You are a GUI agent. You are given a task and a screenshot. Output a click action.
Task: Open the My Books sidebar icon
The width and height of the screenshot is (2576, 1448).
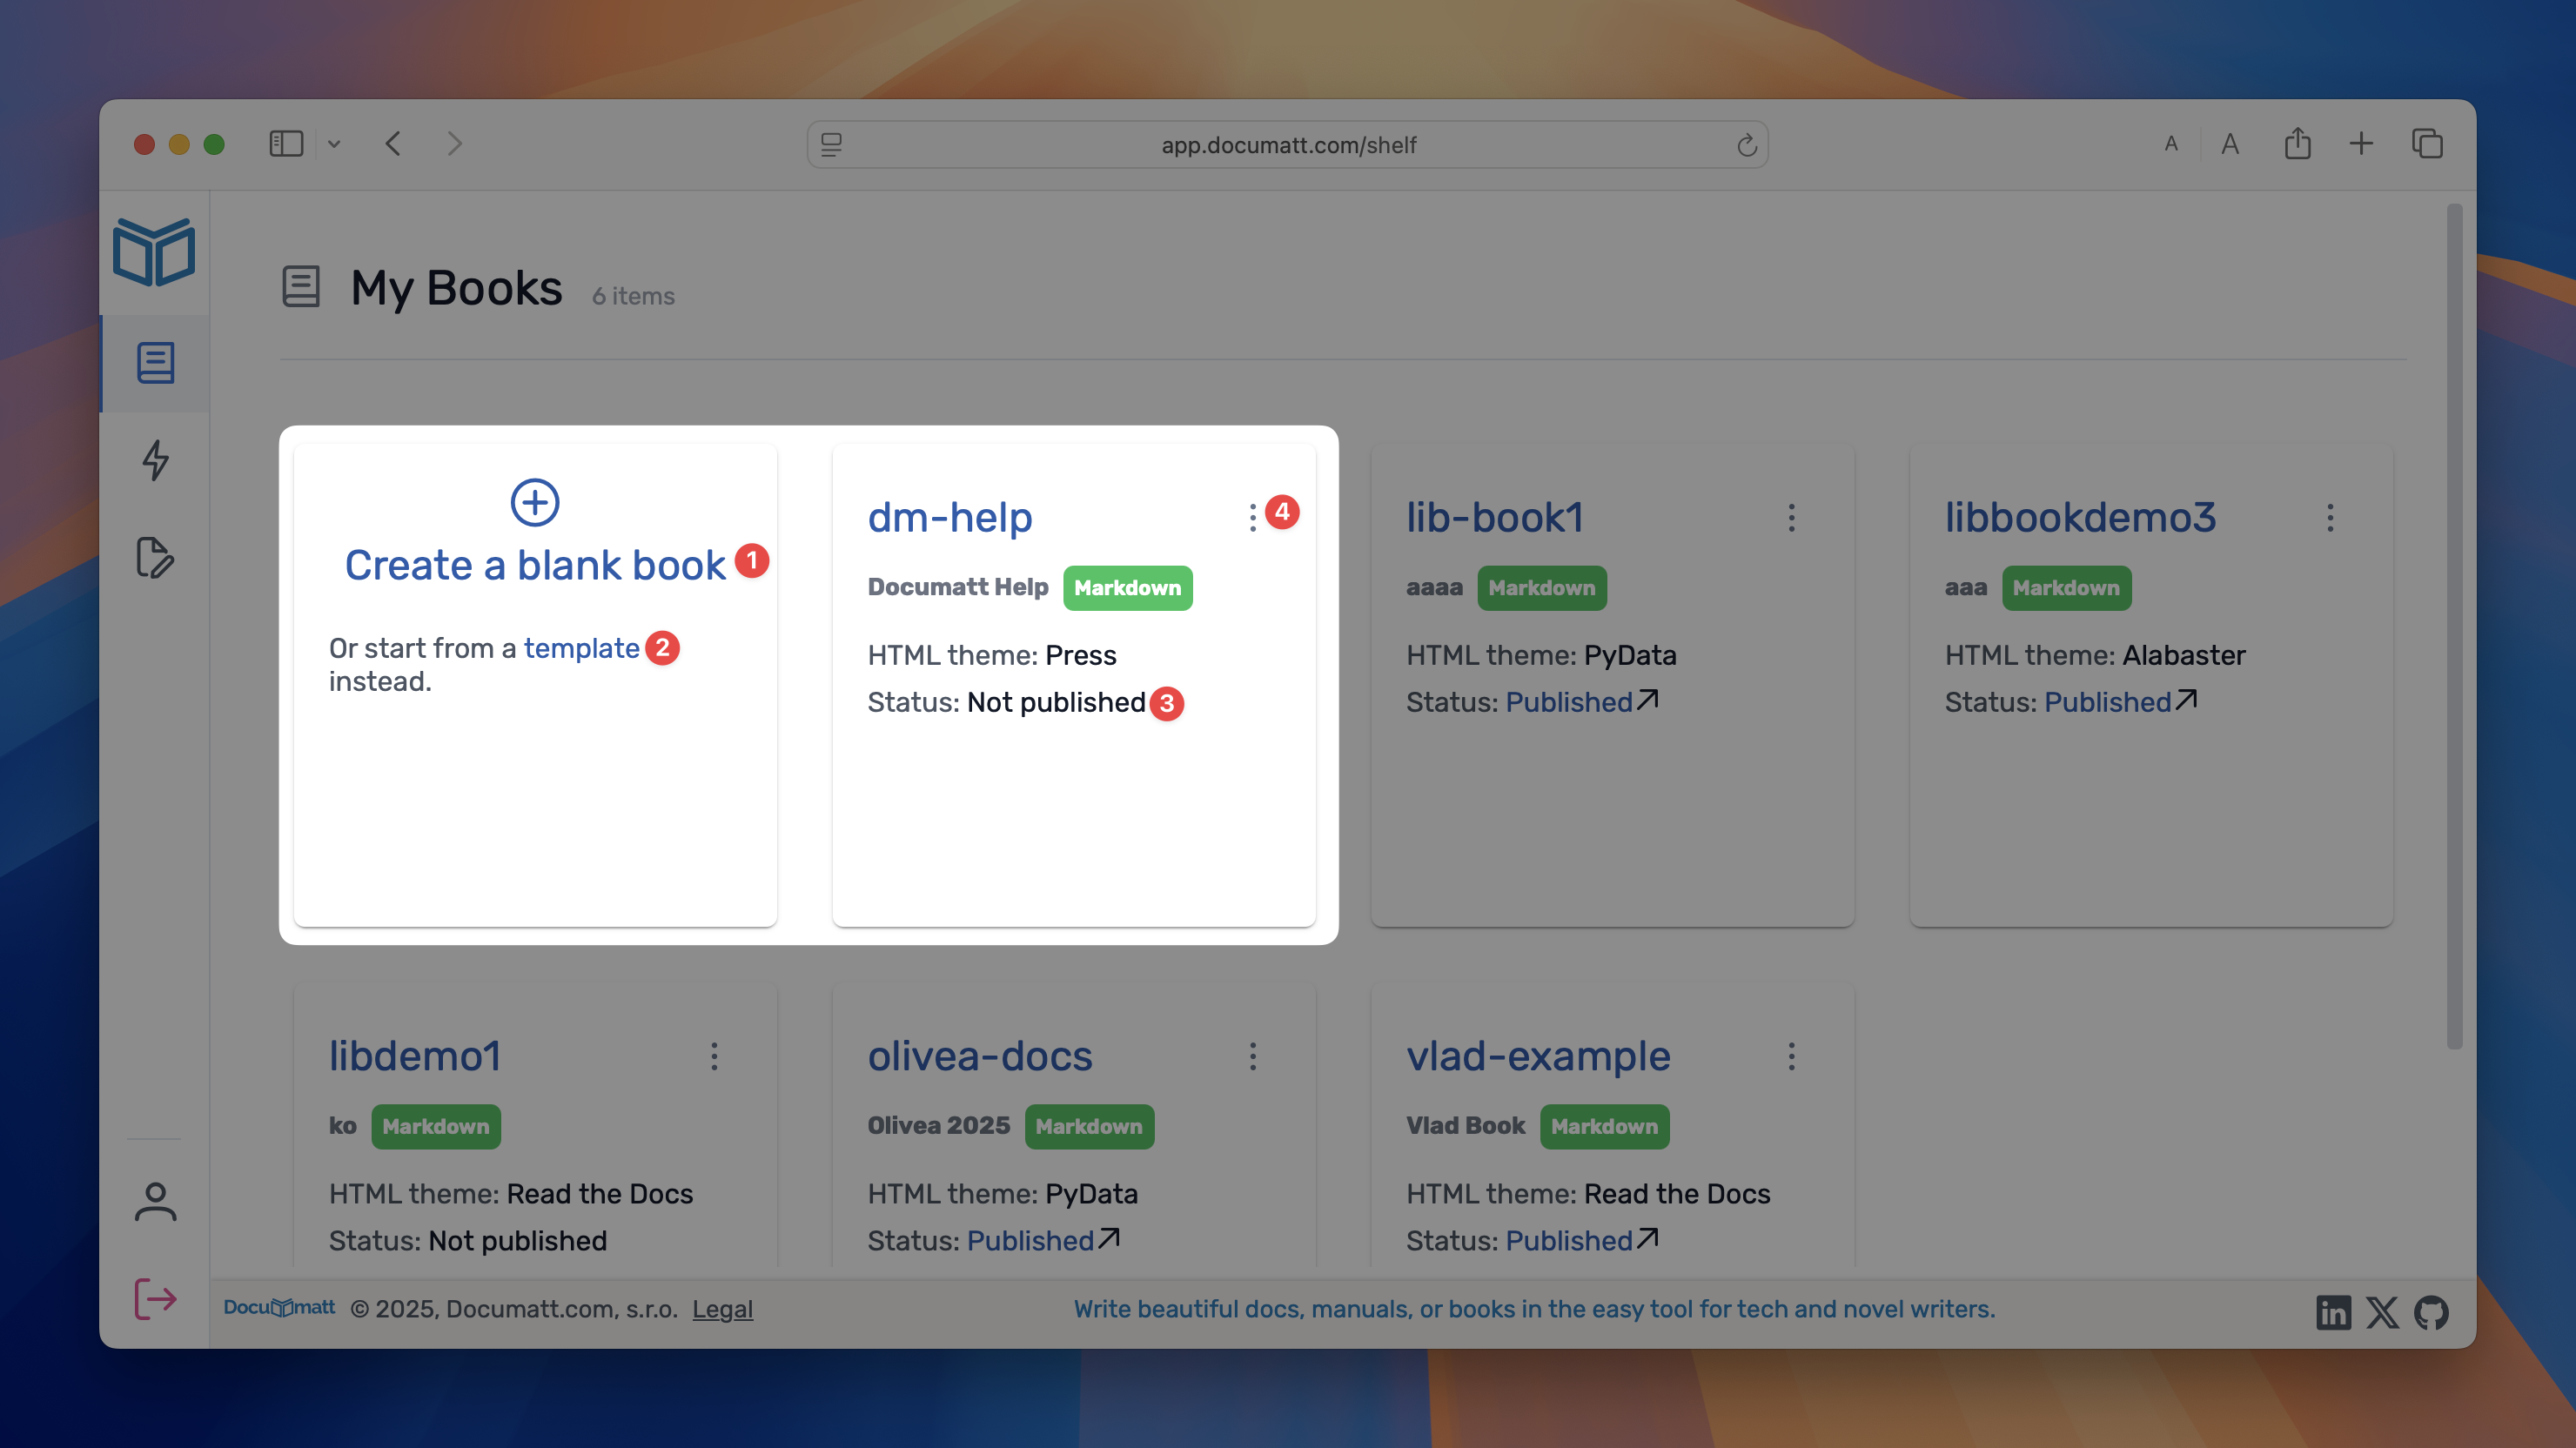pos(156,363)
